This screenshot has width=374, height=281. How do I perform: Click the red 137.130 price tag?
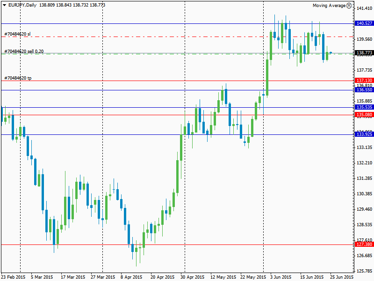click(x=364, y=80)
